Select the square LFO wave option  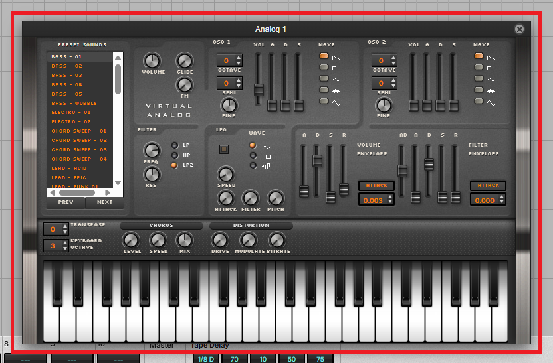[x=253, y=155]
